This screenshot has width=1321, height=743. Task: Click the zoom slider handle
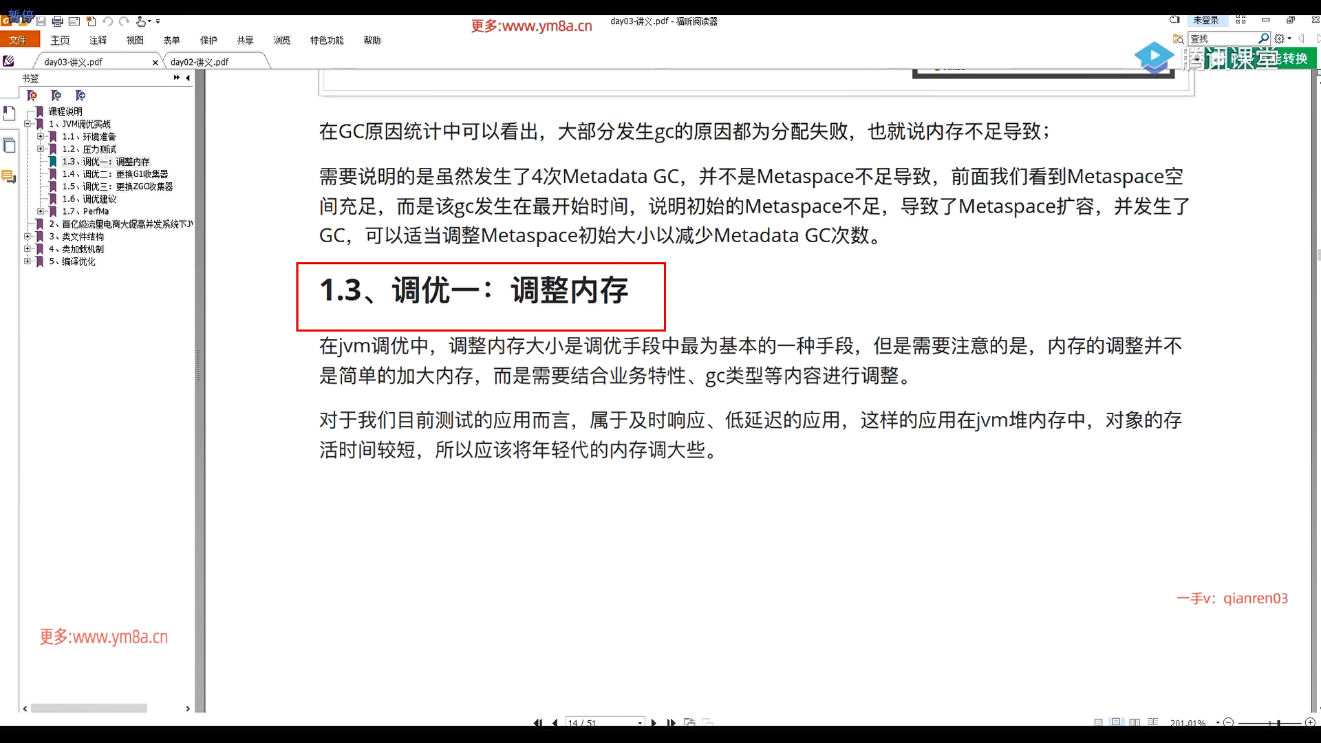click(x=1278, y=722)
